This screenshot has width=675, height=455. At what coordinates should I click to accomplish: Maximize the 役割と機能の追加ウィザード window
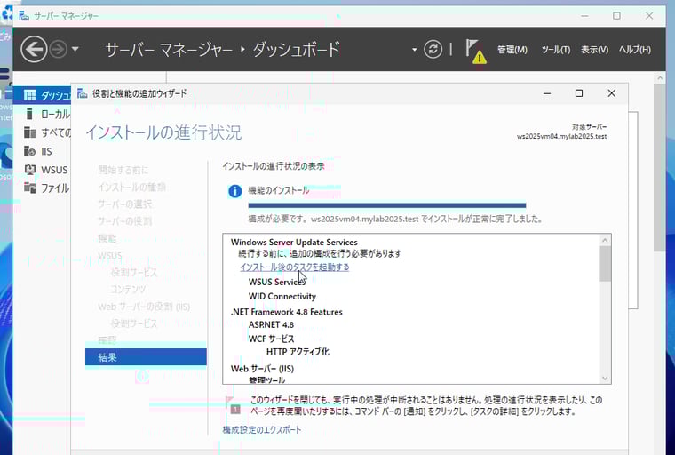(x=579, y=93)
